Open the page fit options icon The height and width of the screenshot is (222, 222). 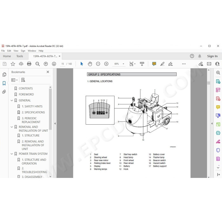point(132,64)
